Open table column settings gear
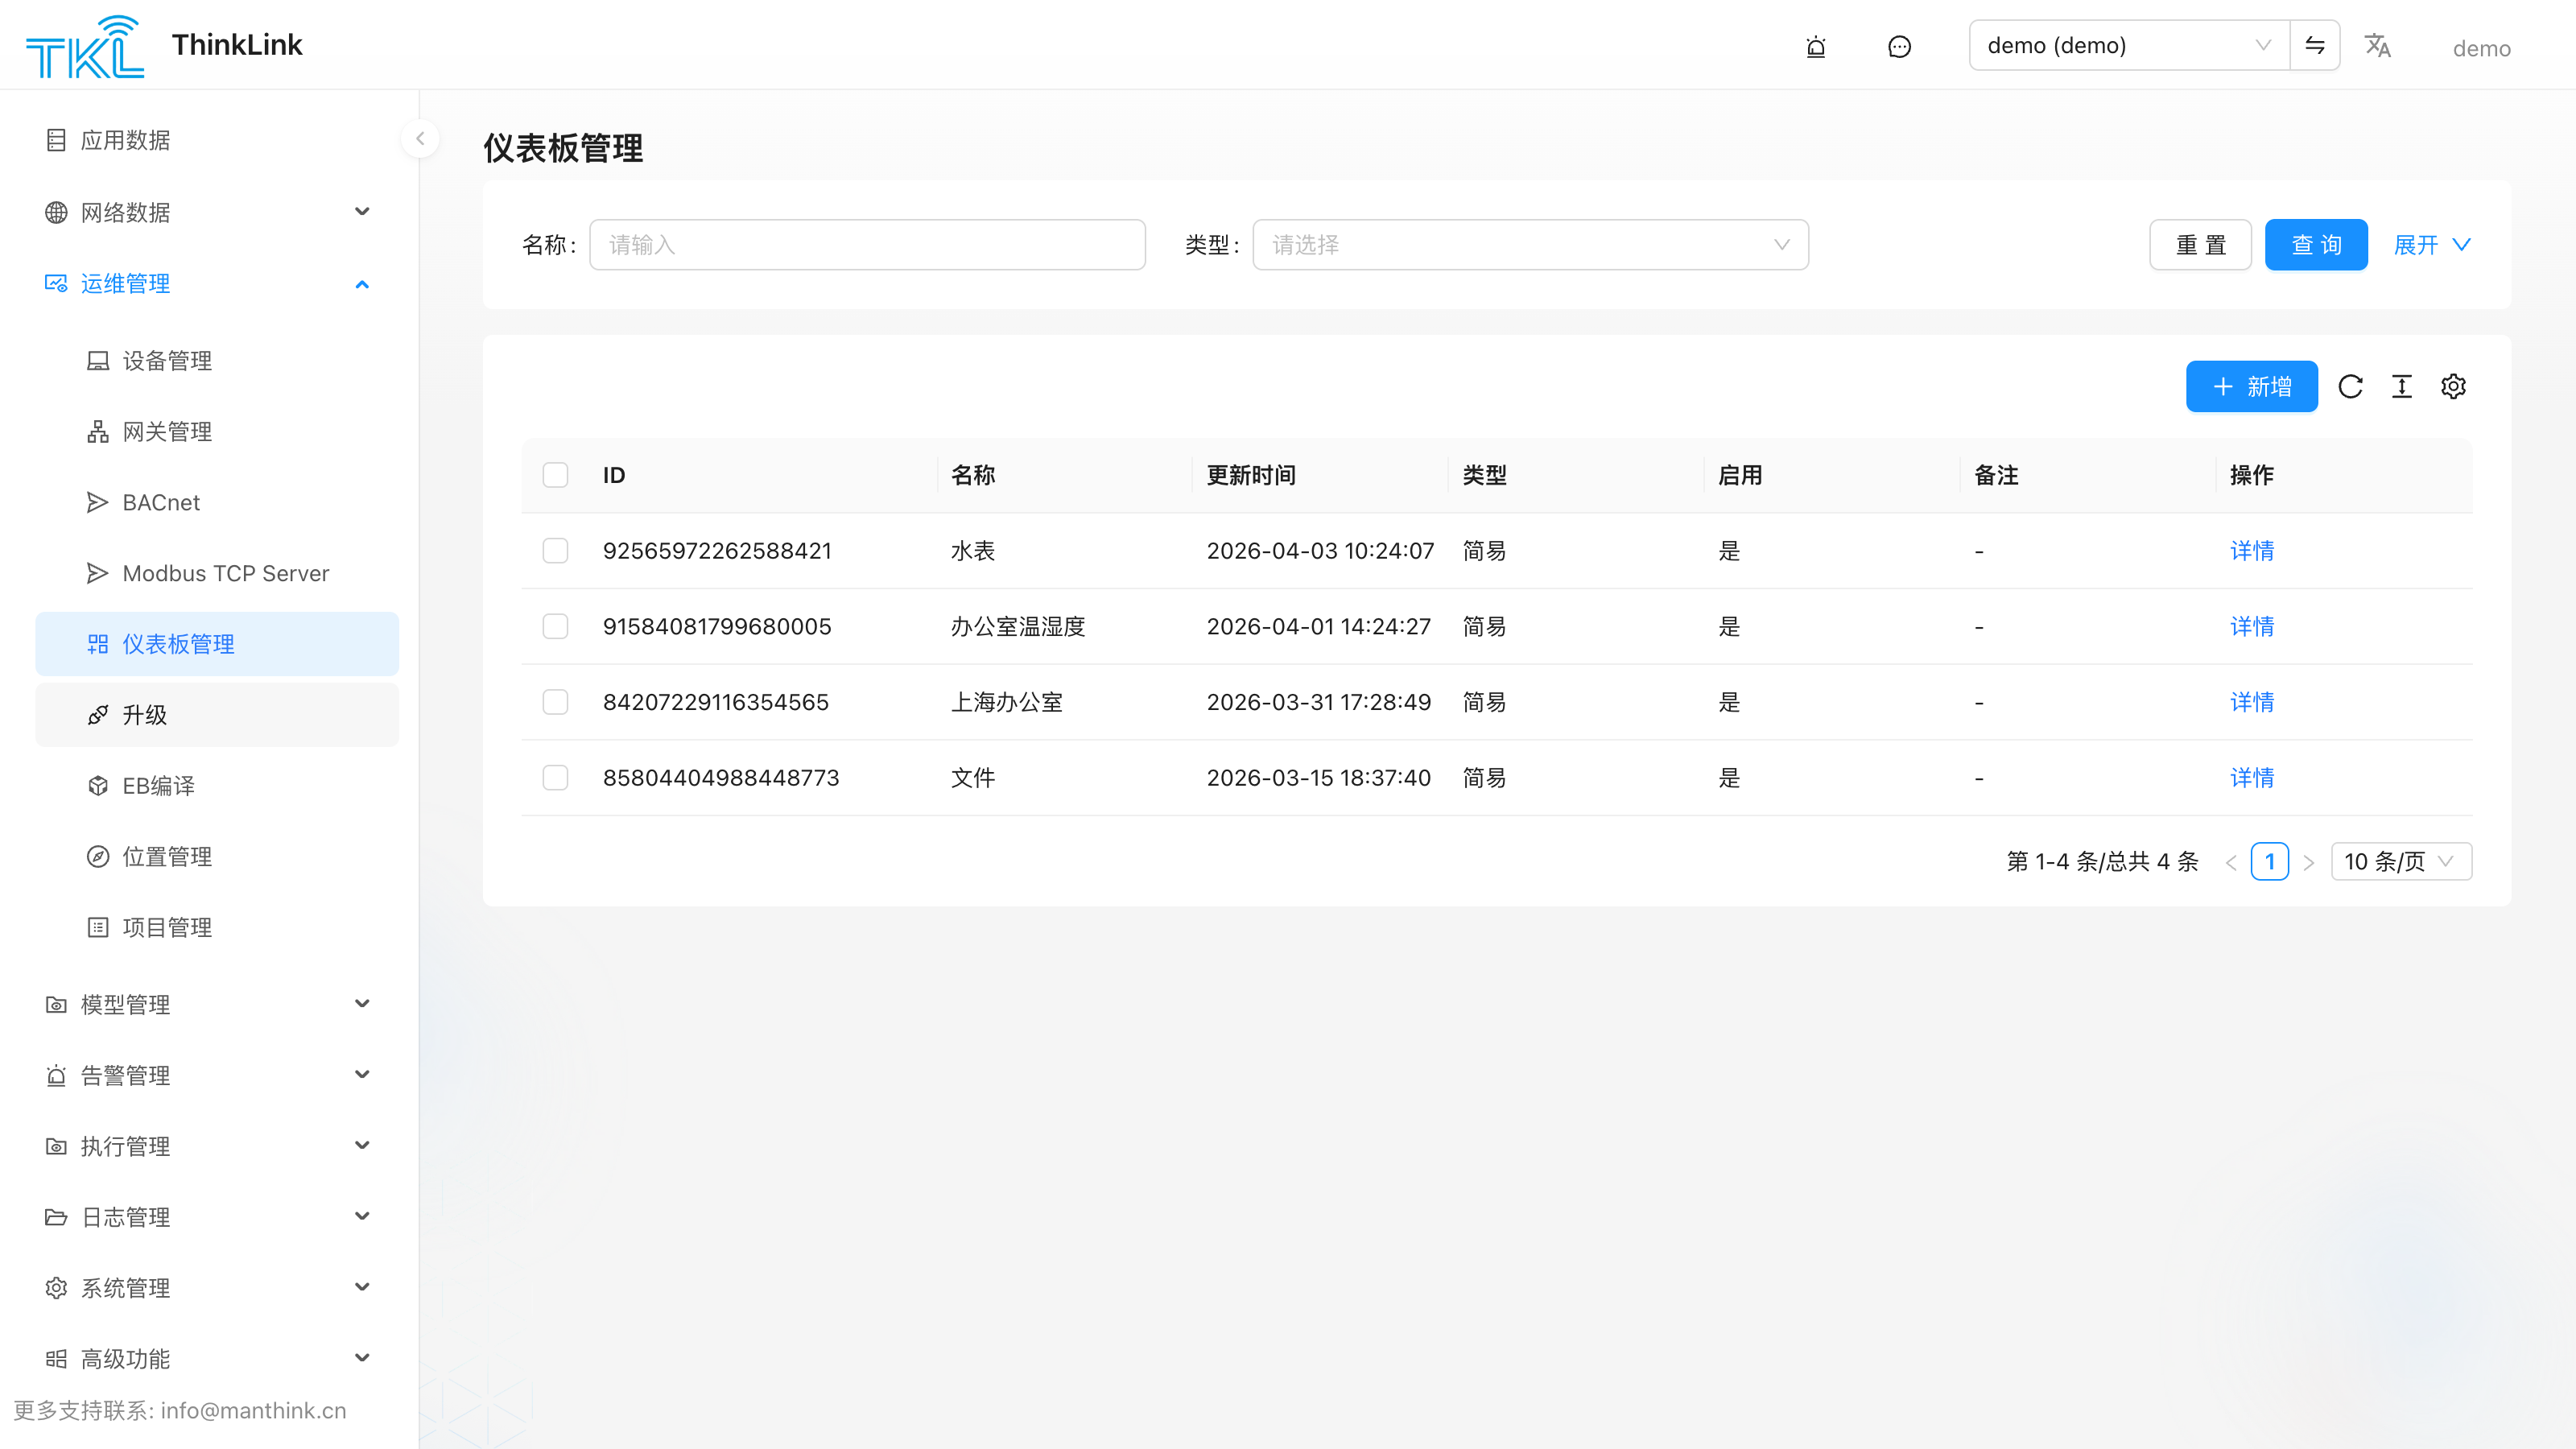2576x1449 pixels. pos(2453,386)
